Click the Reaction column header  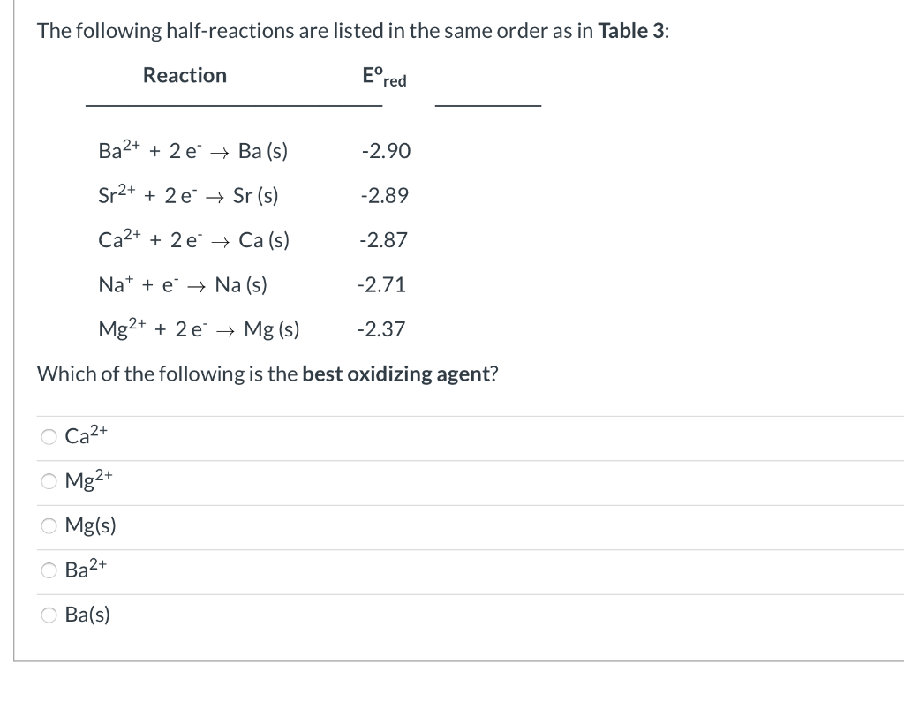click(x=185, y=75)
